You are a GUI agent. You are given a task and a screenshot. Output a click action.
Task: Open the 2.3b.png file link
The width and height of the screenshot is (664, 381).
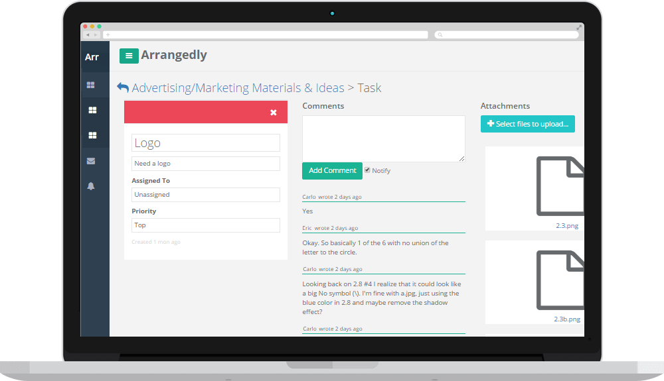point(567,319)
